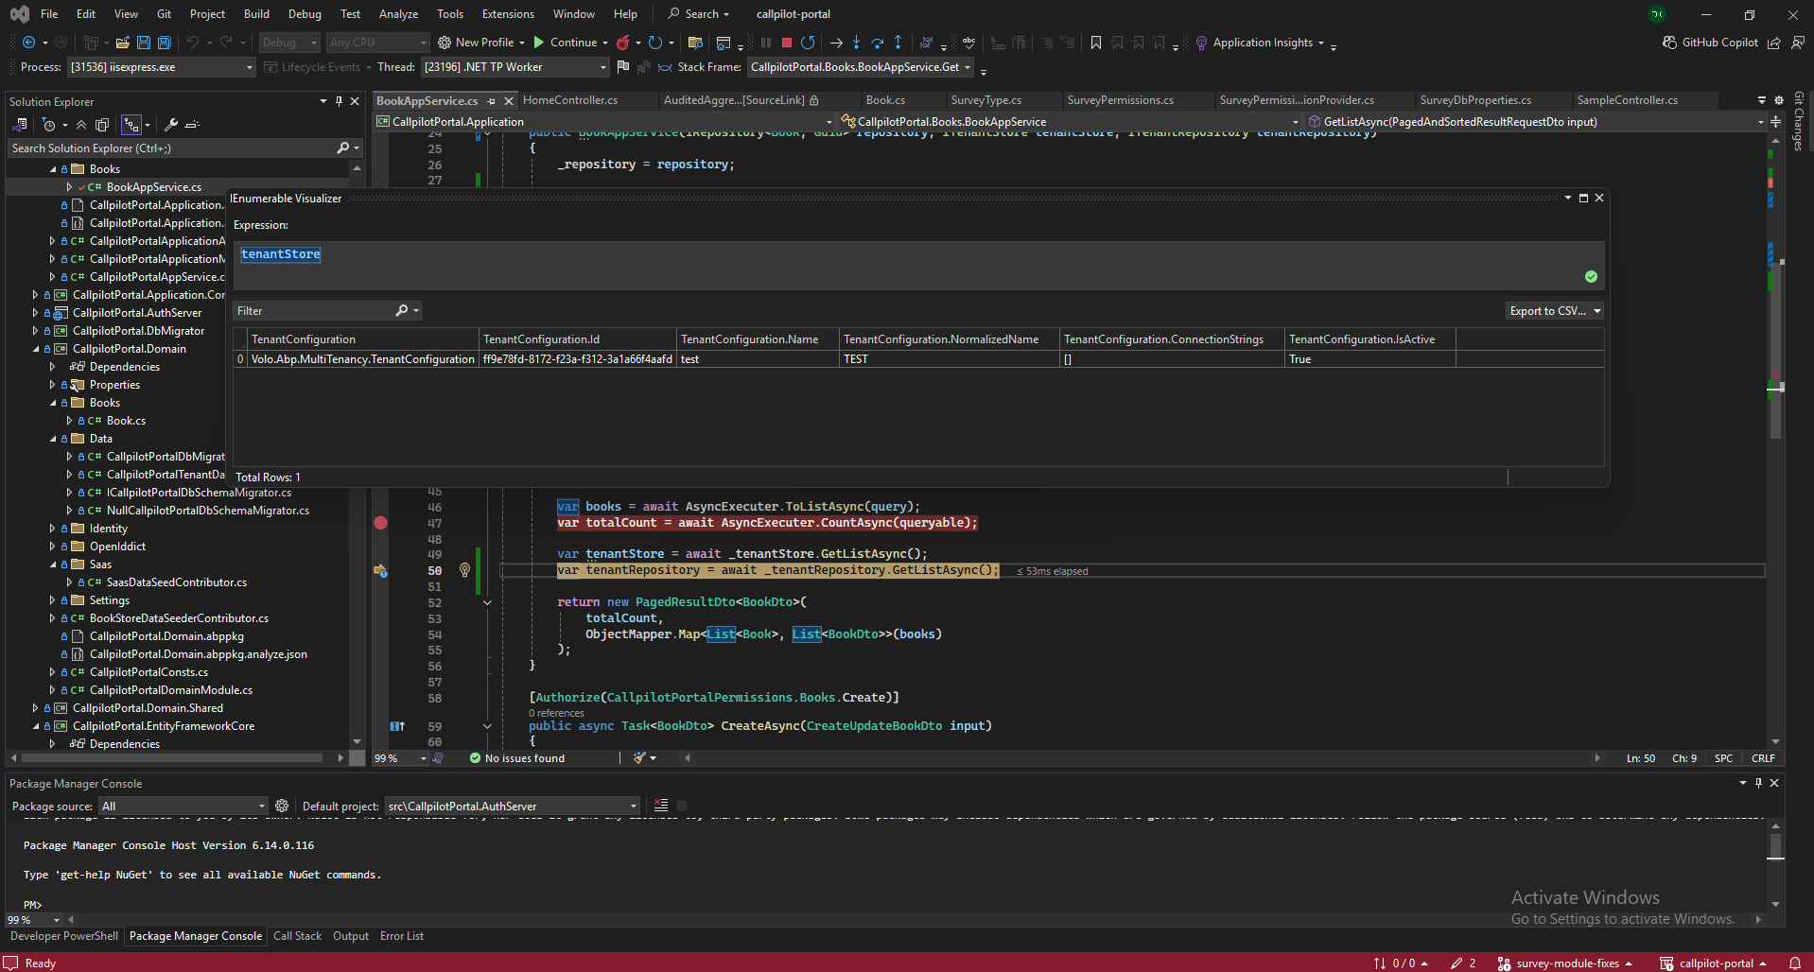Toggle auto-hide pin on Solution Explorer
Viewport: 1814px width, 972px height.
click(339, 101)
